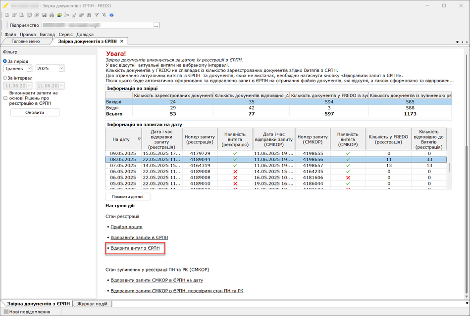
Task: Open the Довідка menu
Action: point(85,35)
